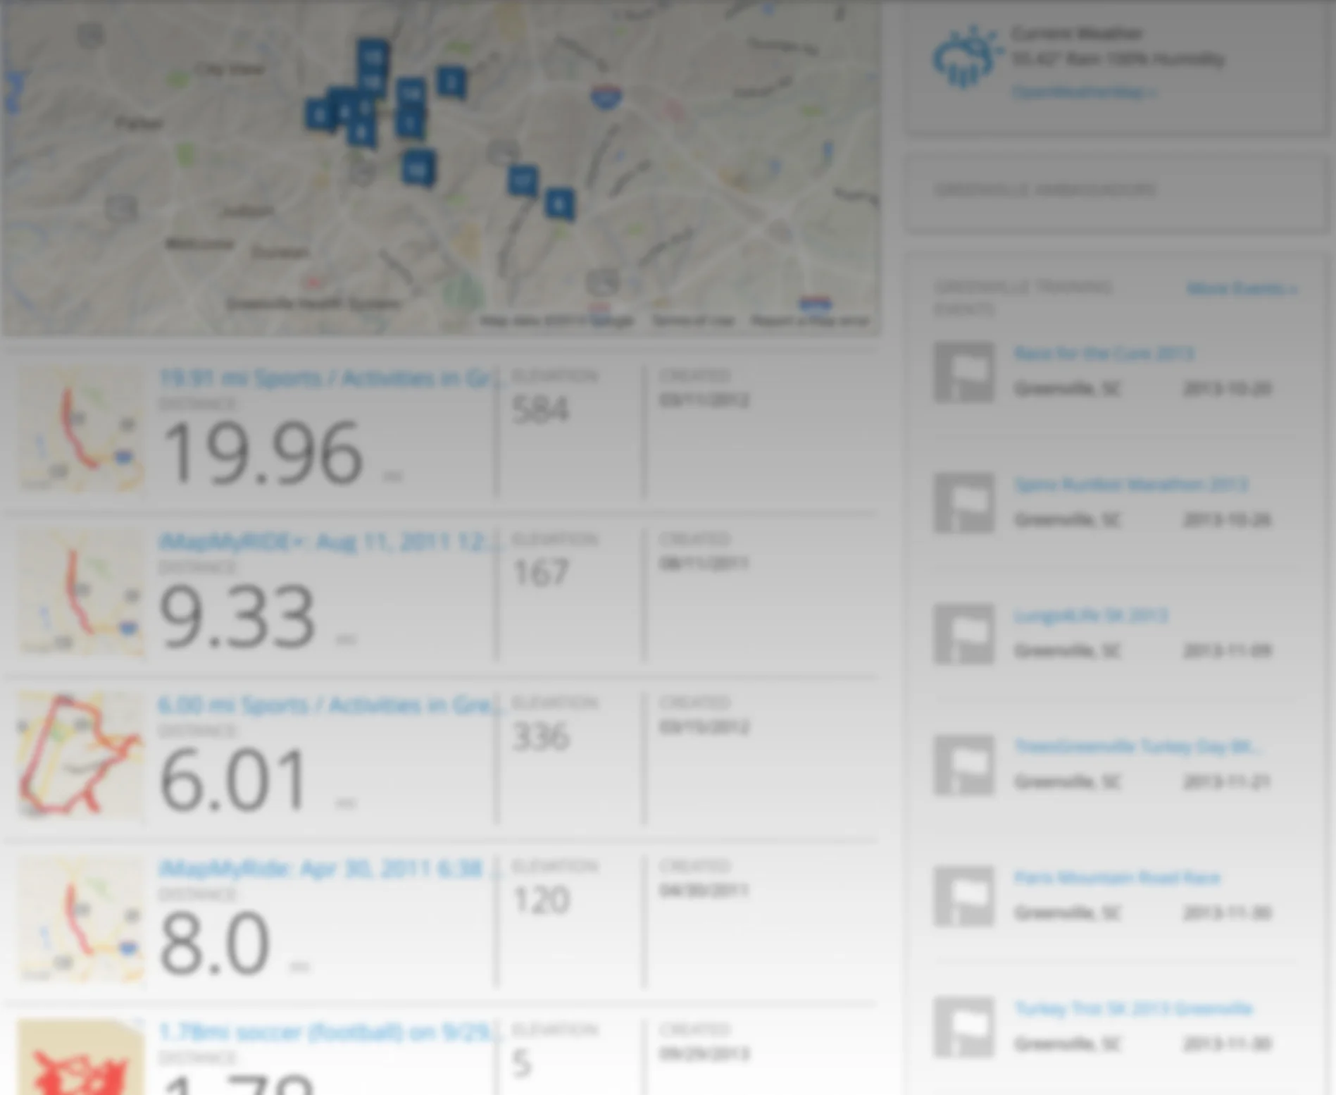This screenshot has height=1095, width=1336.
Task: Click the More Events link
Action: (1242, 288)
